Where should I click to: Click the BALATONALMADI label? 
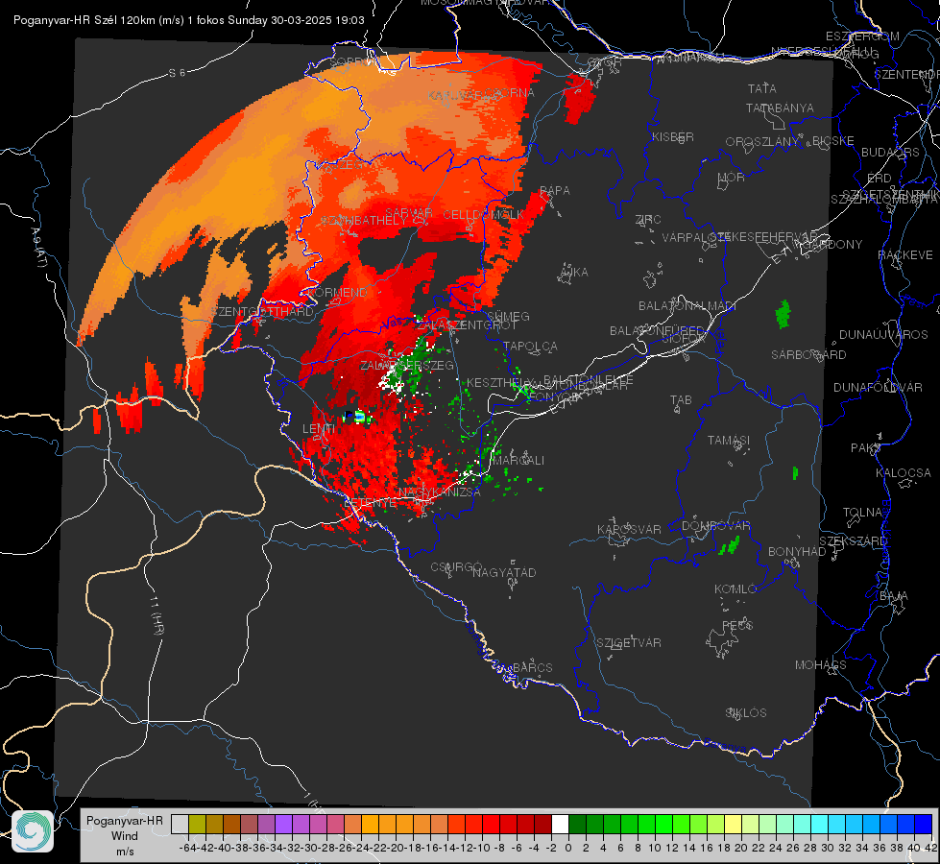tap(687, 306)
